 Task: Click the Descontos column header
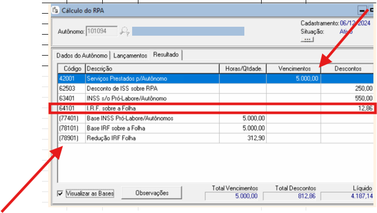pos(347,68)
